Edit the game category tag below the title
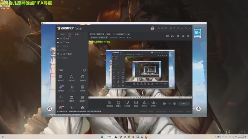The width and height of the screenshot is (248, 139). click(x=99, y=38)
